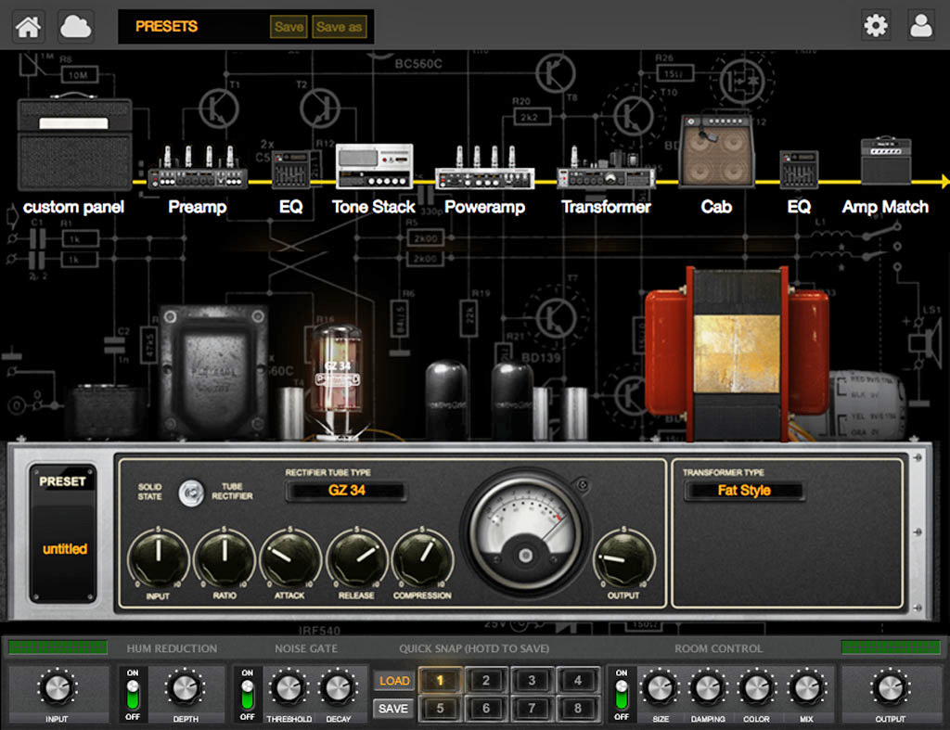Click the Compression knob
The height and width of the screenshot is (730, 950).
click(x=422, y=559)
